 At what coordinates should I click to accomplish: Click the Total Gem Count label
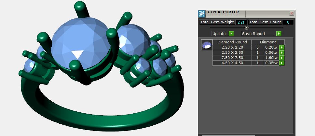[265, 22]
